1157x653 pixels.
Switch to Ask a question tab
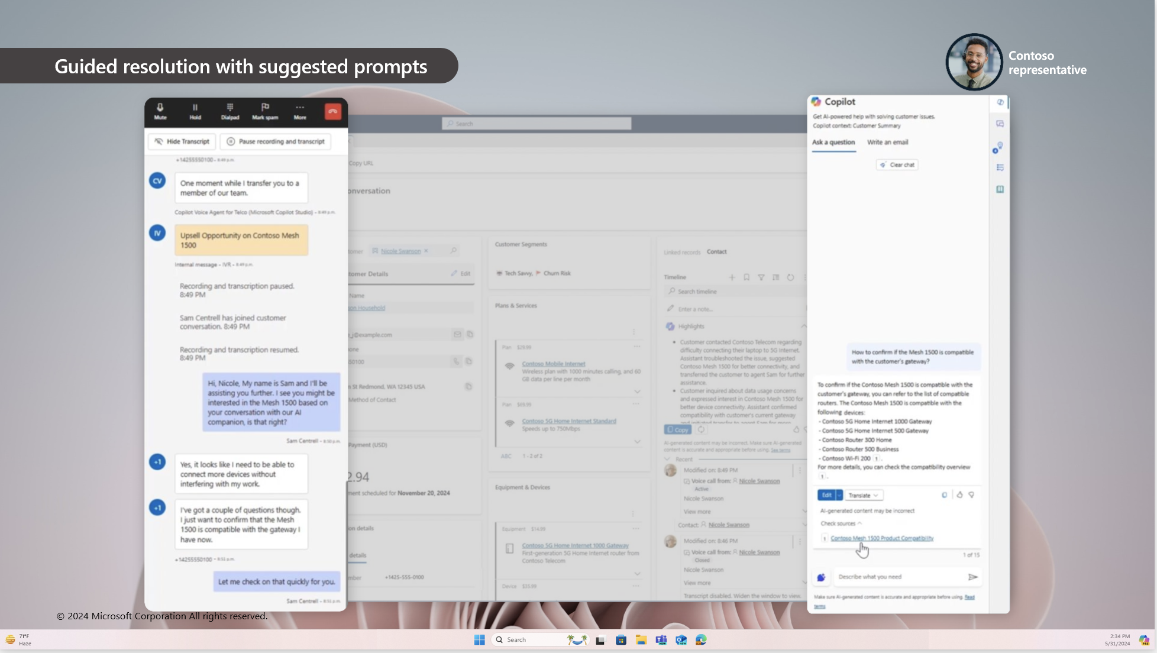833,143
